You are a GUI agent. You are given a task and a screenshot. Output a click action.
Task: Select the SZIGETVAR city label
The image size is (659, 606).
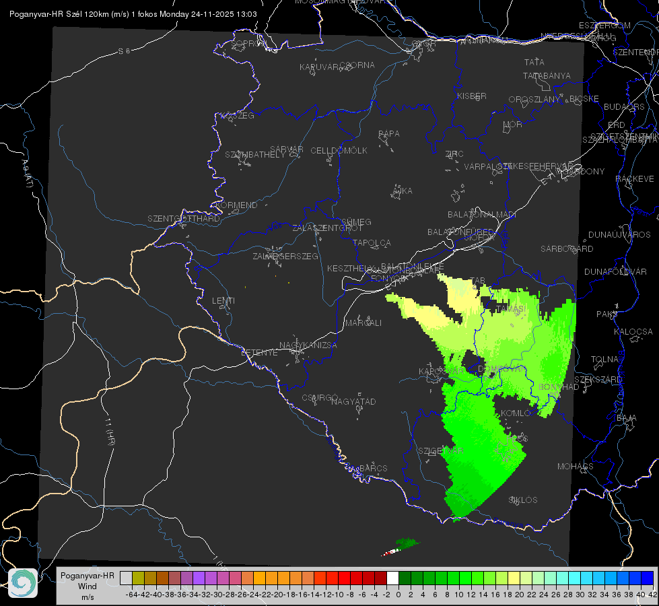[440, 451]
